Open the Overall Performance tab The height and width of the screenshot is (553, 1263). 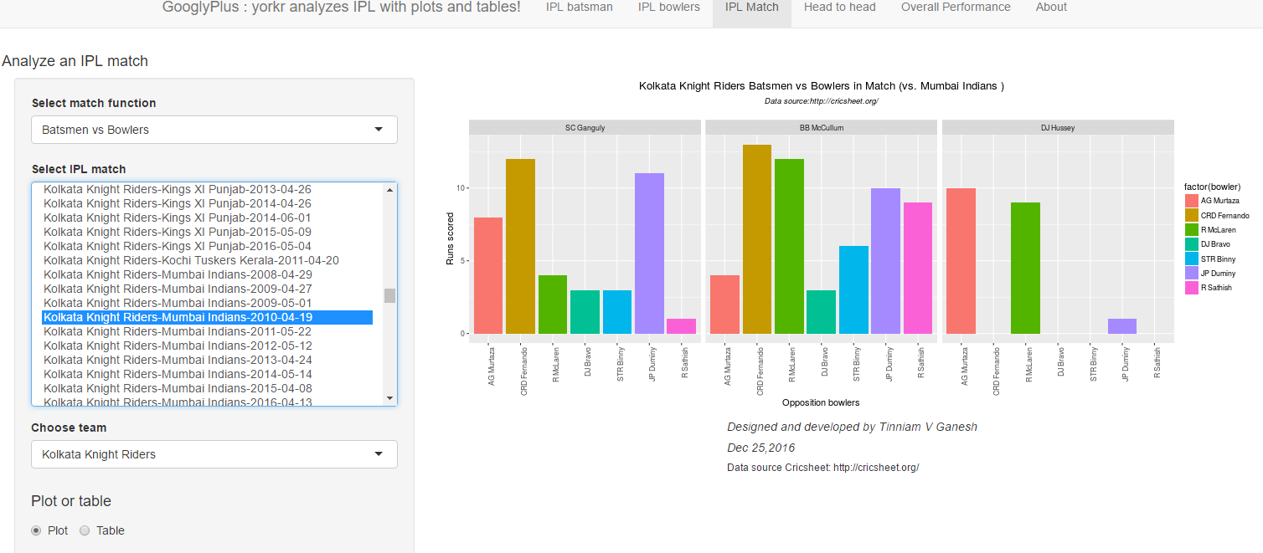[956, 8]
